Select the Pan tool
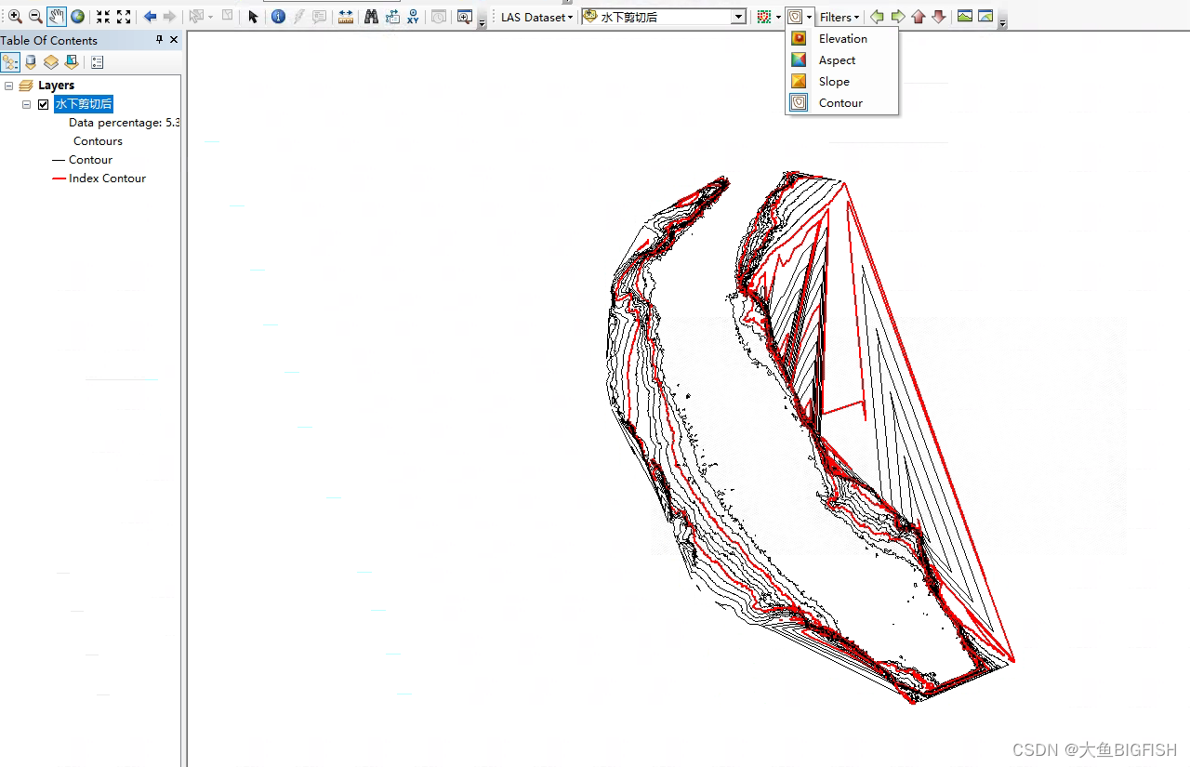This screenshot has width=1190, height=767. coord(55,16)
